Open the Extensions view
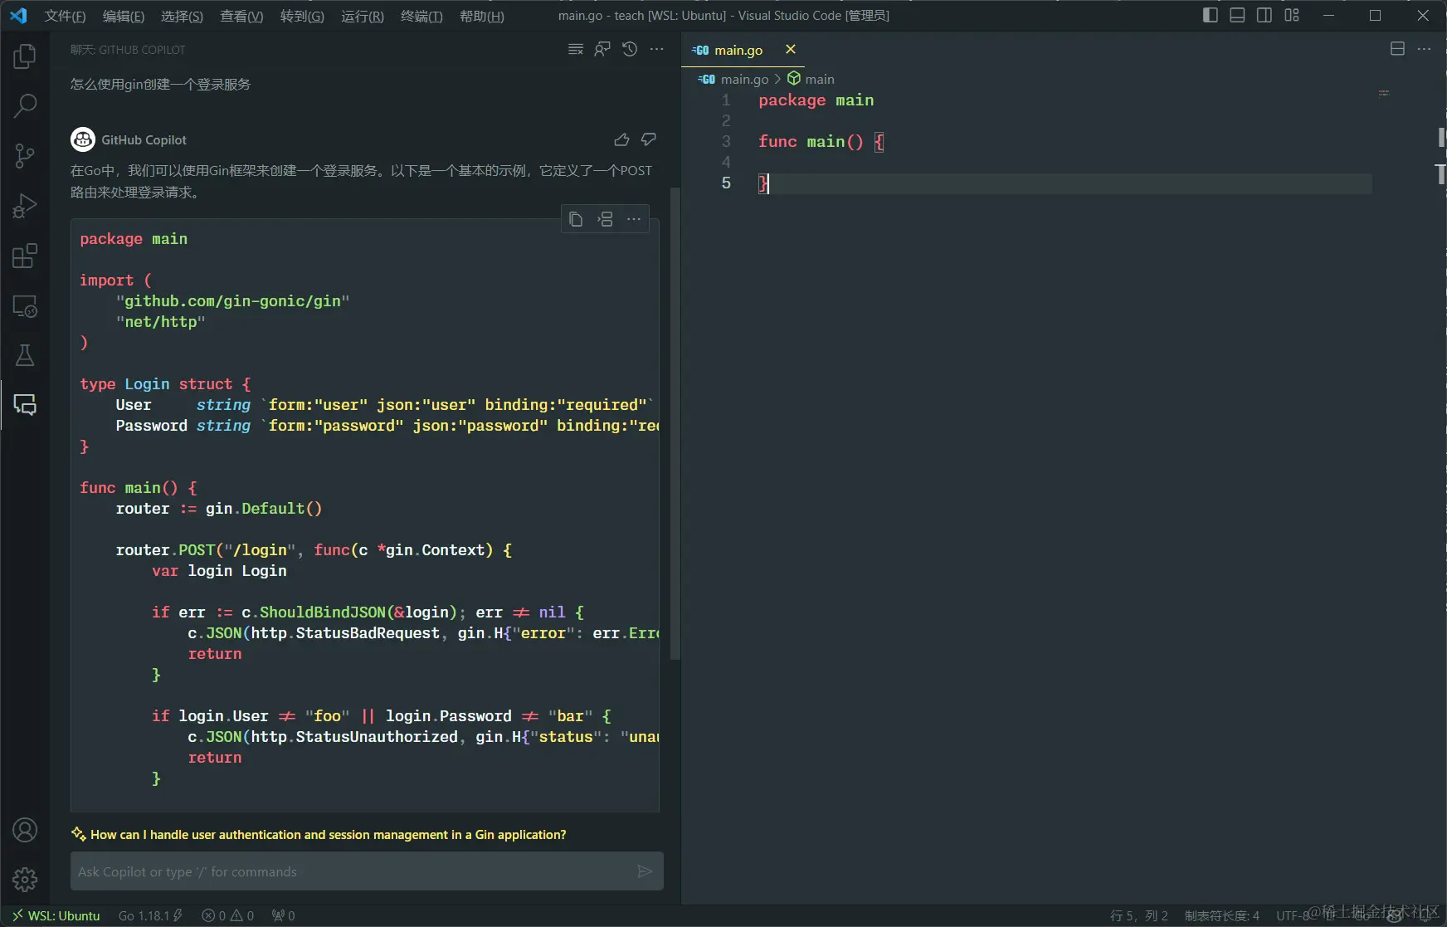Image resolution: width=1447 pixels, height=927 pixels. 25,256
